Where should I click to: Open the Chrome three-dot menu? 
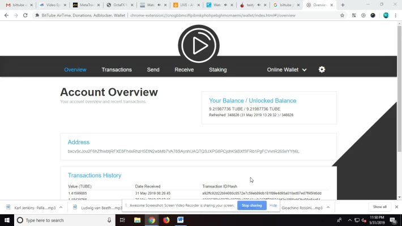pyautogui.click(x=396, y=15)
